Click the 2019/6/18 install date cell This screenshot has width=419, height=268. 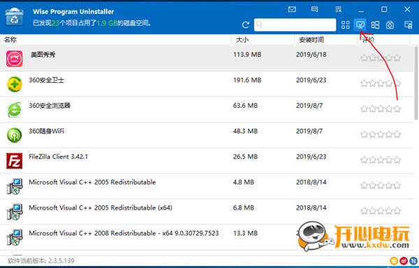pyautogui.click(x=311, y=54)
